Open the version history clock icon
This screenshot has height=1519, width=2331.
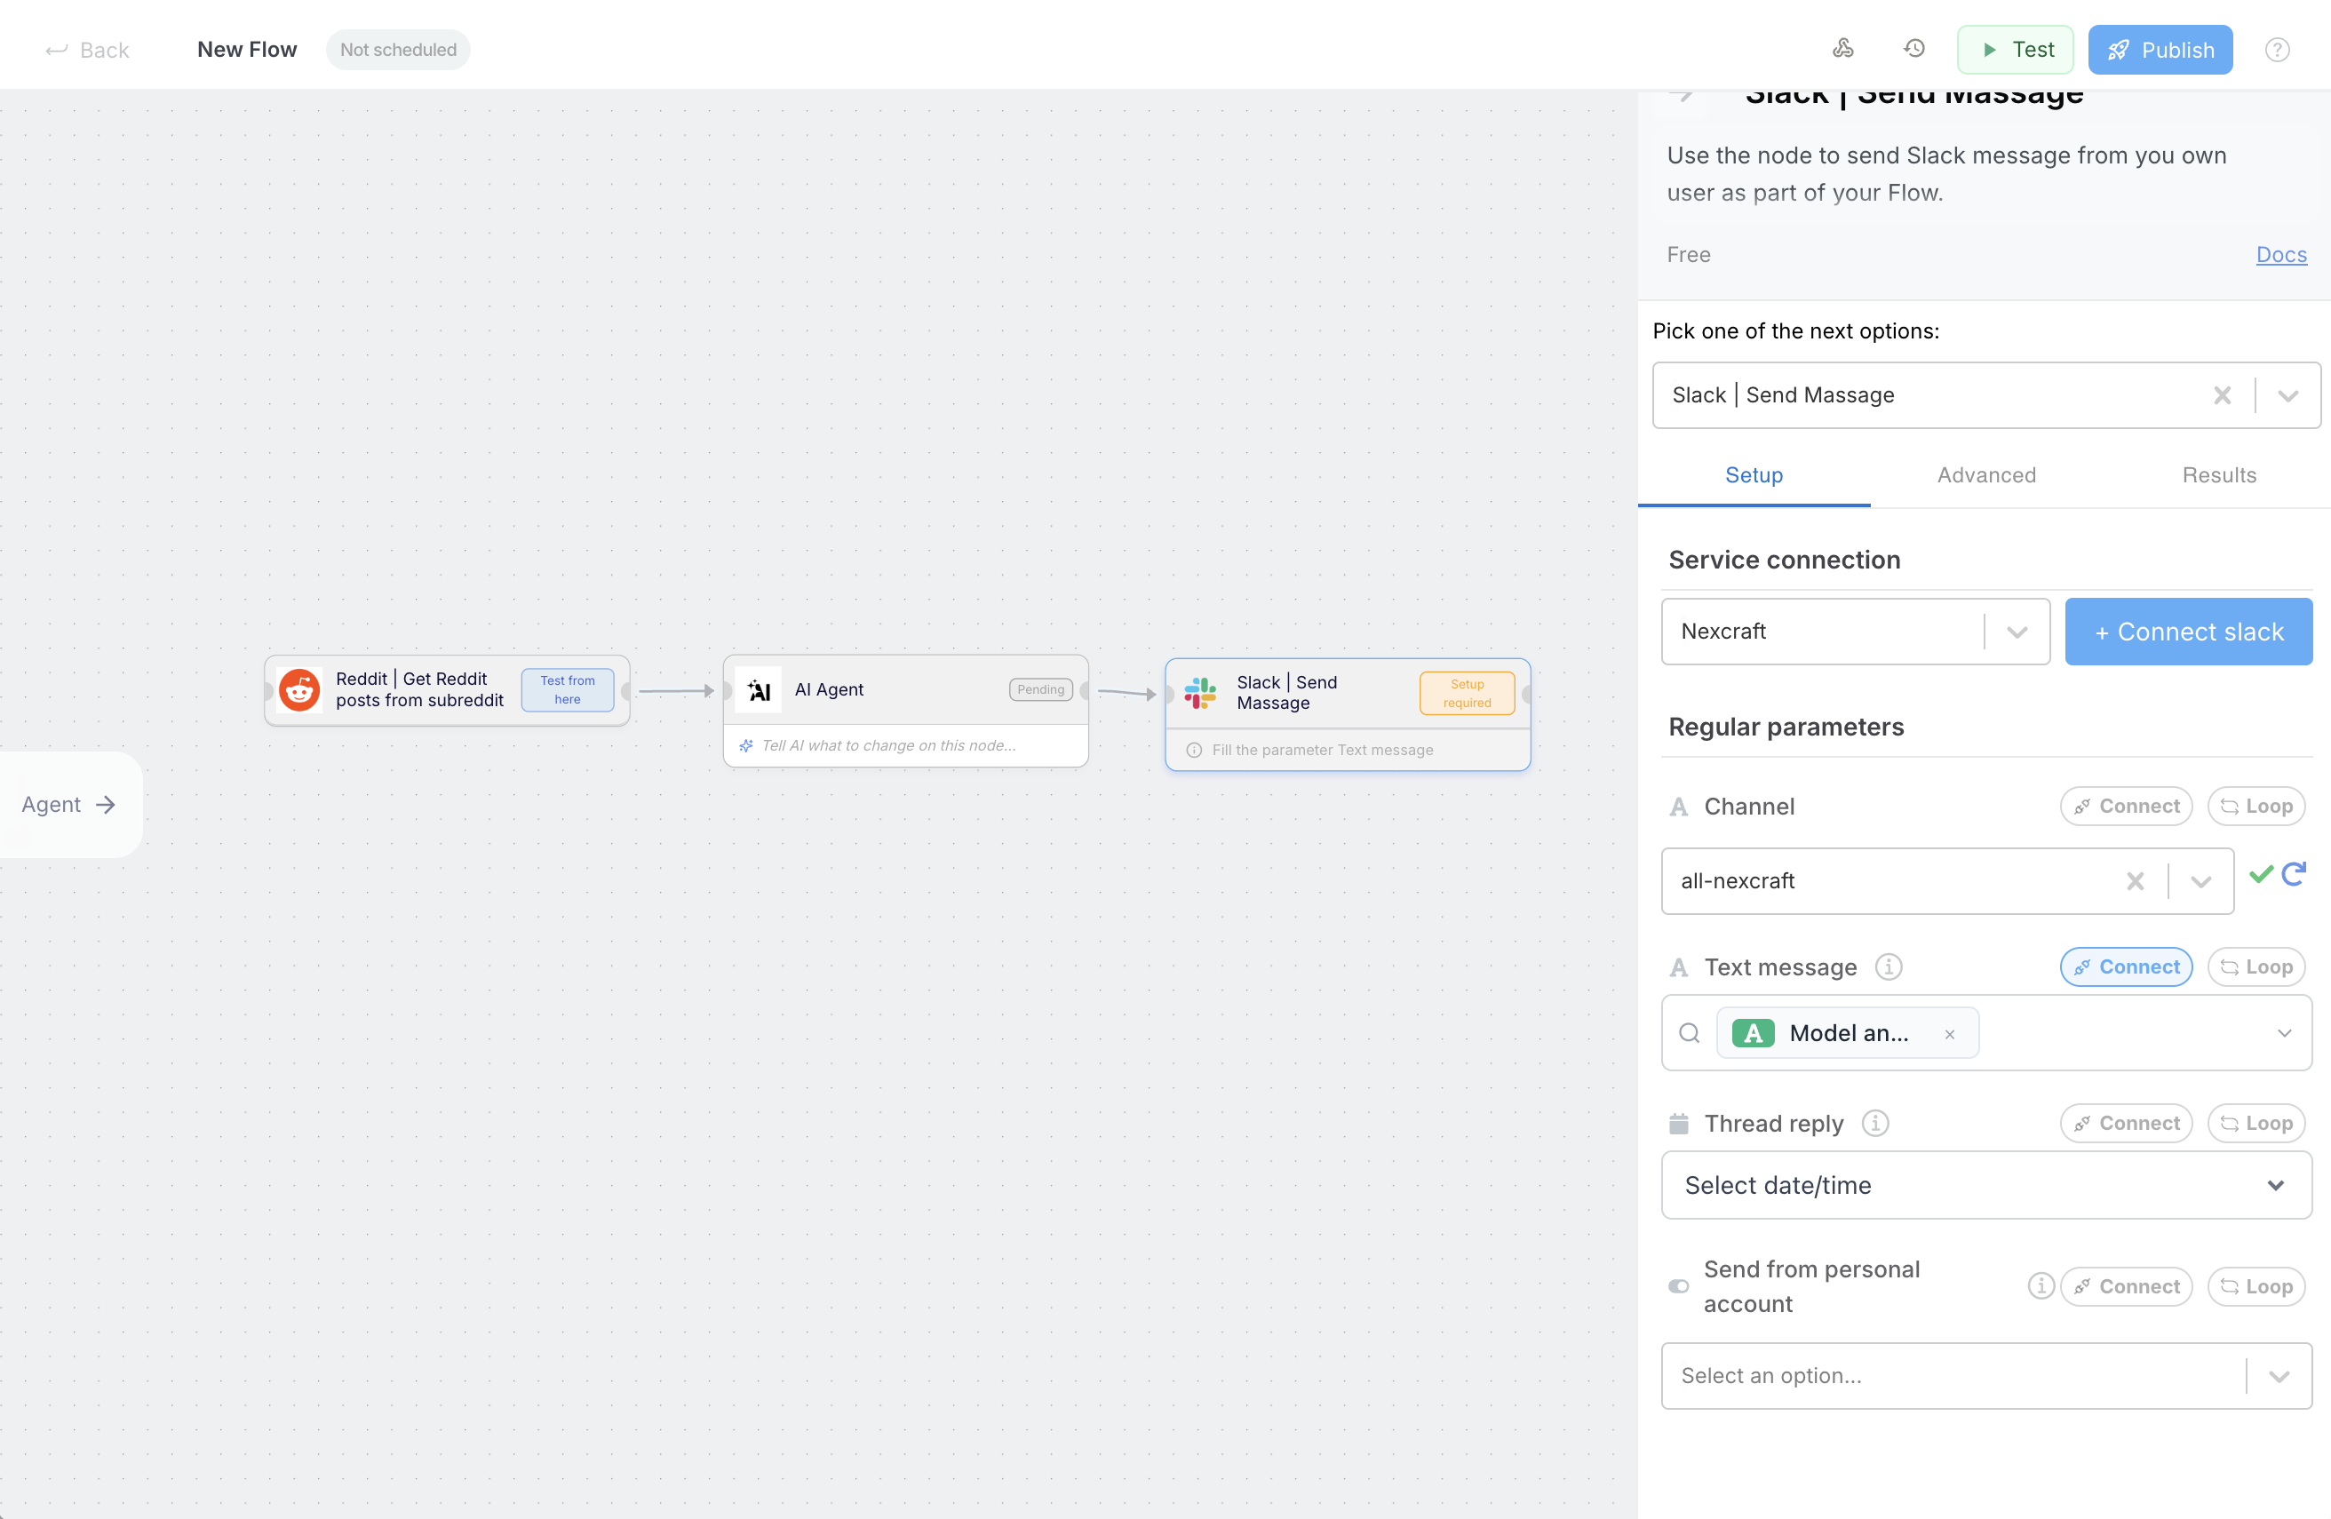pyautogui.click(x=1913, y=49)
